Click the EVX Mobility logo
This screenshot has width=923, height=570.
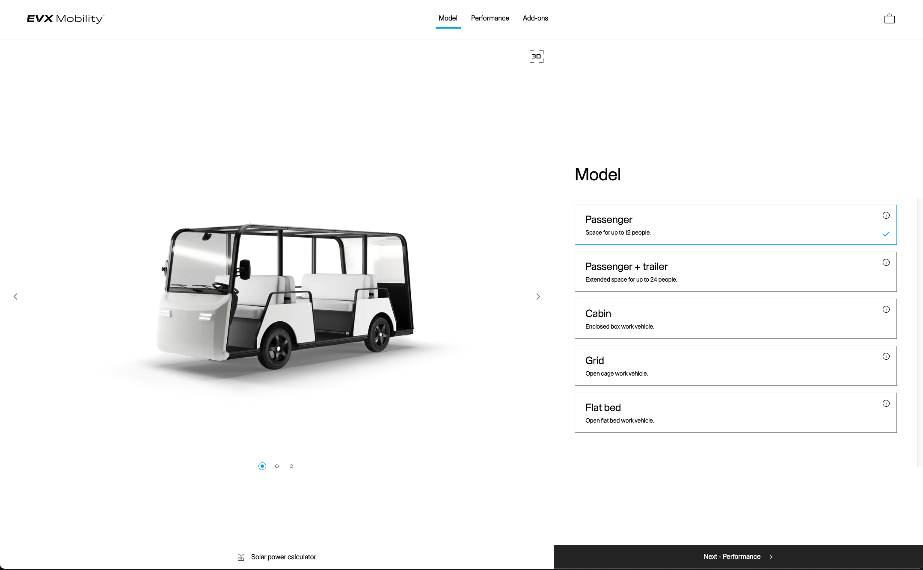click(65, 18)
